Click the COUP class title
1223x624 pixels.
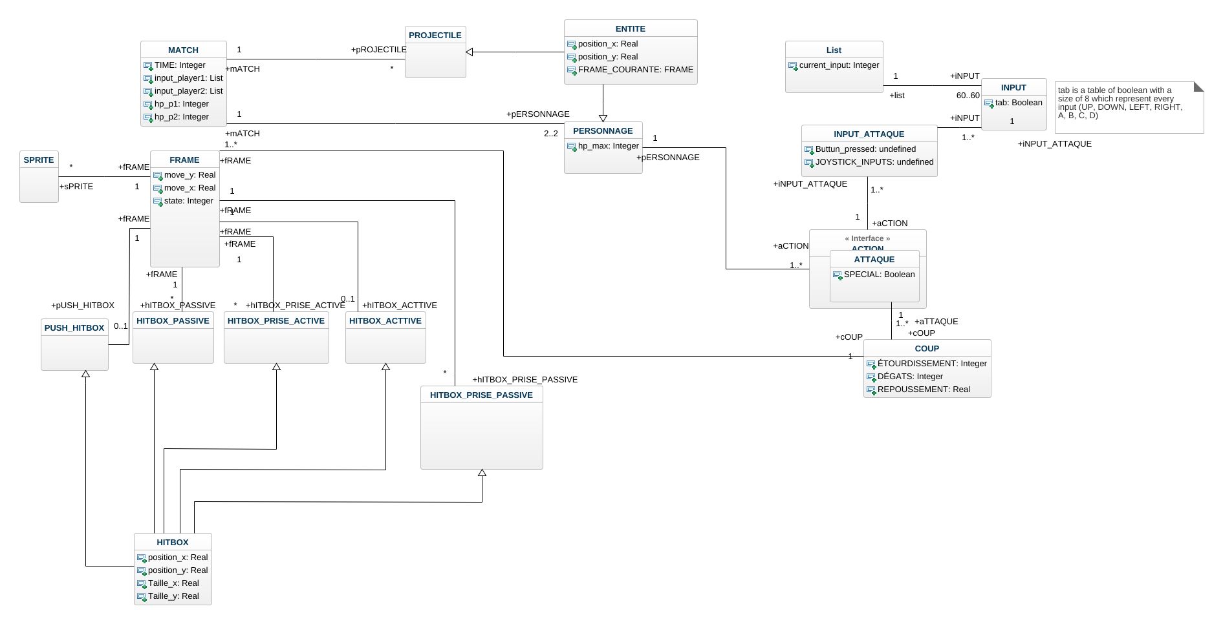[926, 349]
